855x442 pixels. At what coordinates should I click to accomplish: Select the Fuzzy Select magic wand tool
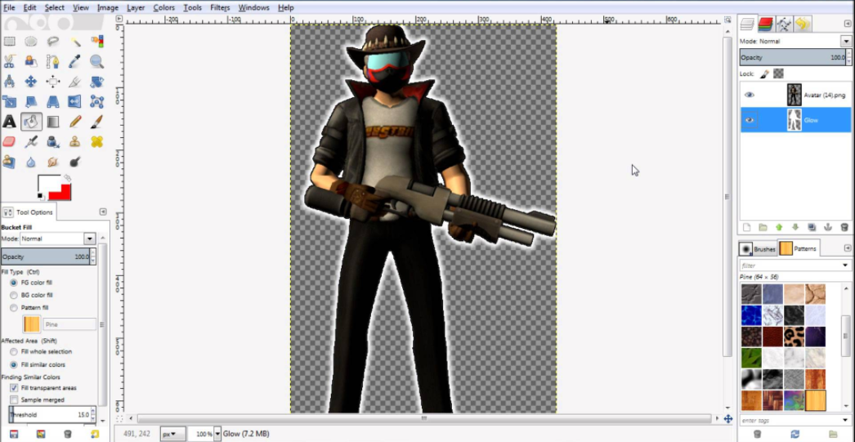[74, 42]
